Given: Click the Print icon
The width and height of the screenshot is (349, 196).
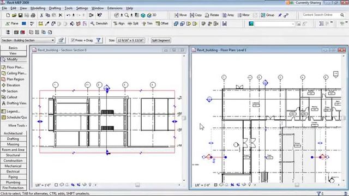Looking at the screenshot, I should (33, 15).
